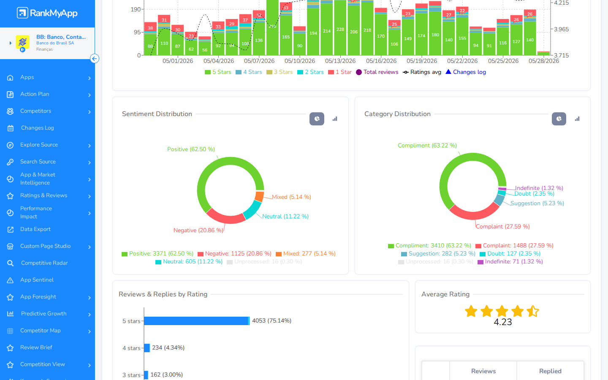Click the 4 stars rating bar
Screen dimensions: 608x380
click(x=147, y=348)
